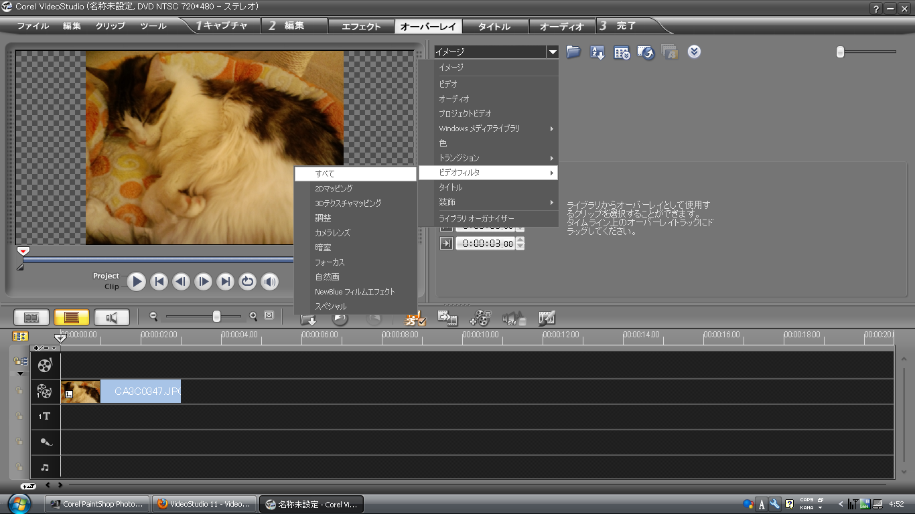
Task: Switch to Audio view
Action: 112,317
